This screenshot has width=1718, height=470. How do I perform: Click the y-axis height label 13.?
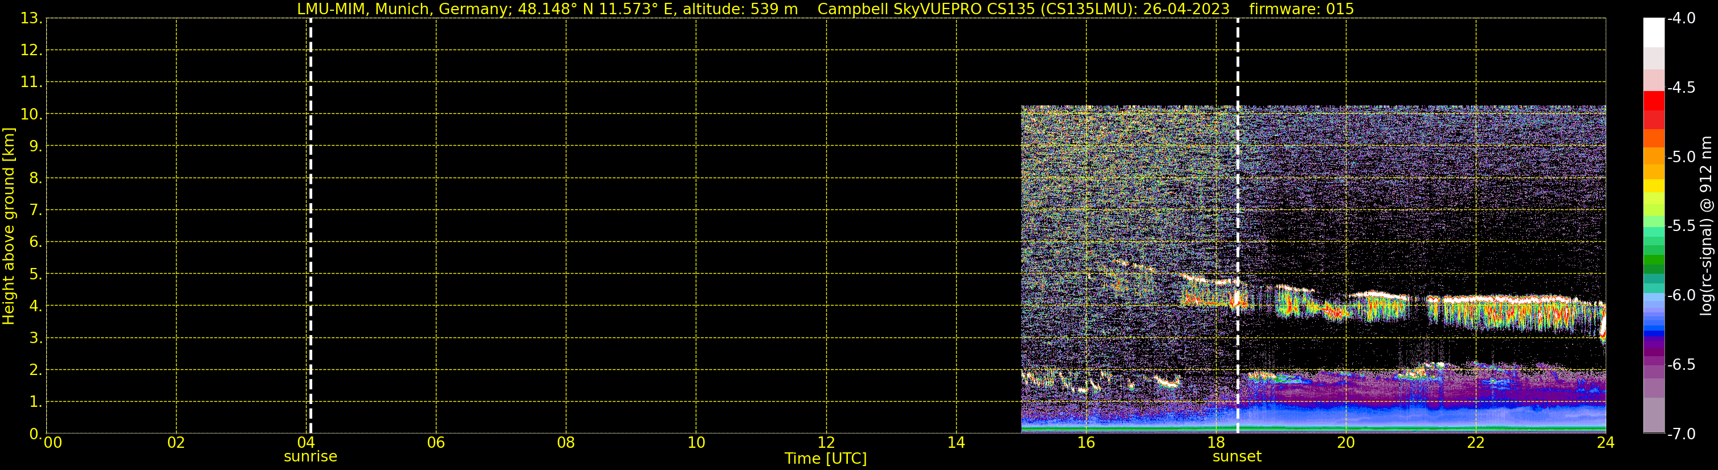point(31,18)
